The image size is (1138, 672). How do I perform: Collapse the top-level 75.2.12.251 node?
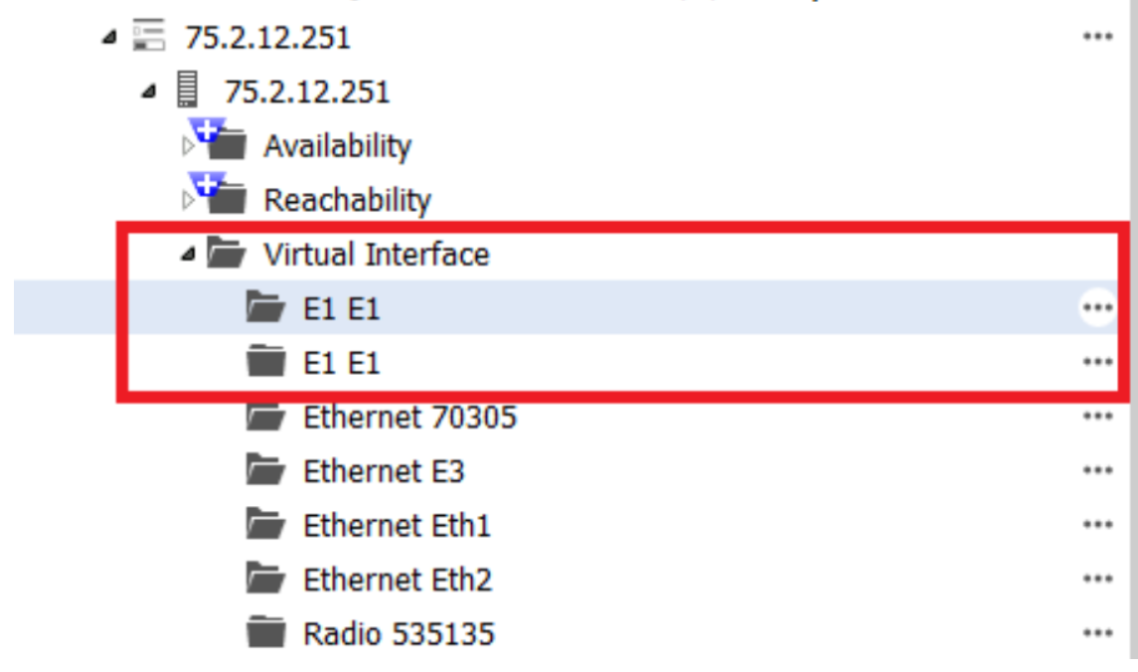point(108,40)
